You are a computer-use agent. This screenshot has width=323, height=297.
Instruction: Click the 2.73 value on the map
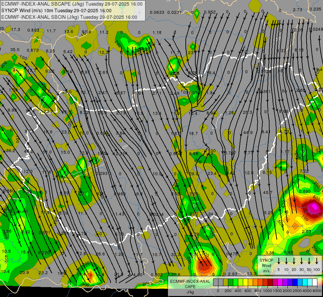(298, 10)
